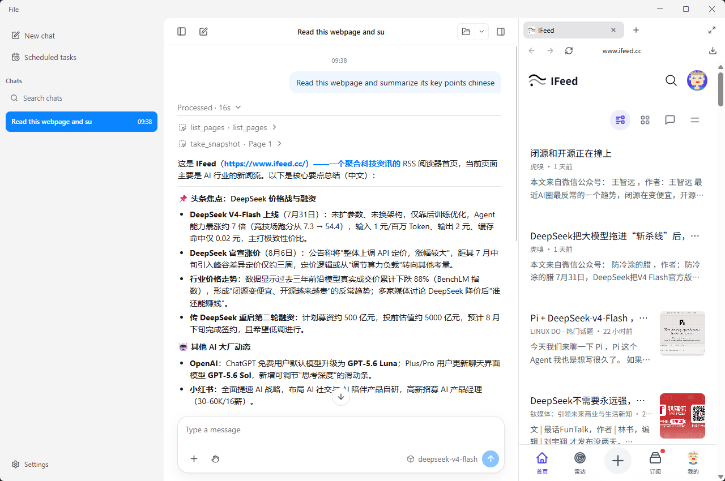Open article "DeepSeek不需要永远强"
The width and height of the screenshot is (725, 481).
click(x=588, y=401)
